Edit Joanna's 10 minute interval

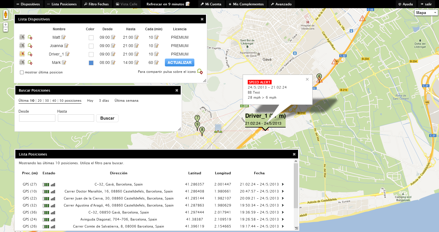156,46
